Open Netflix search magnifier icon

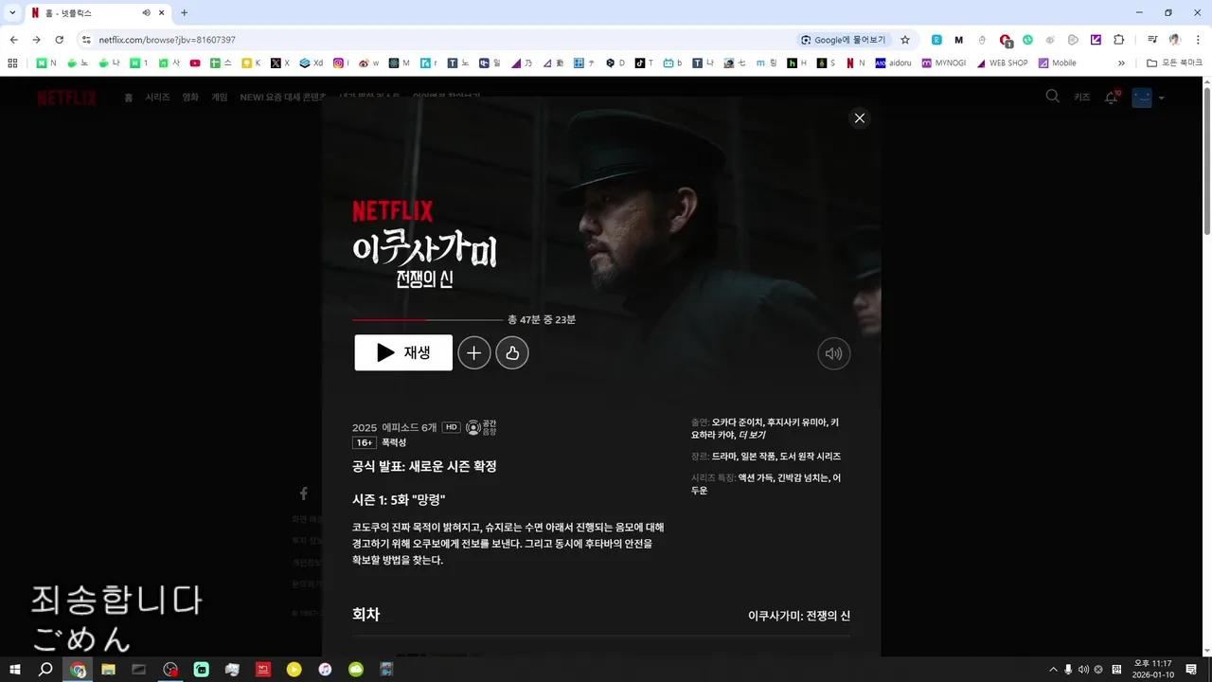1052,97
